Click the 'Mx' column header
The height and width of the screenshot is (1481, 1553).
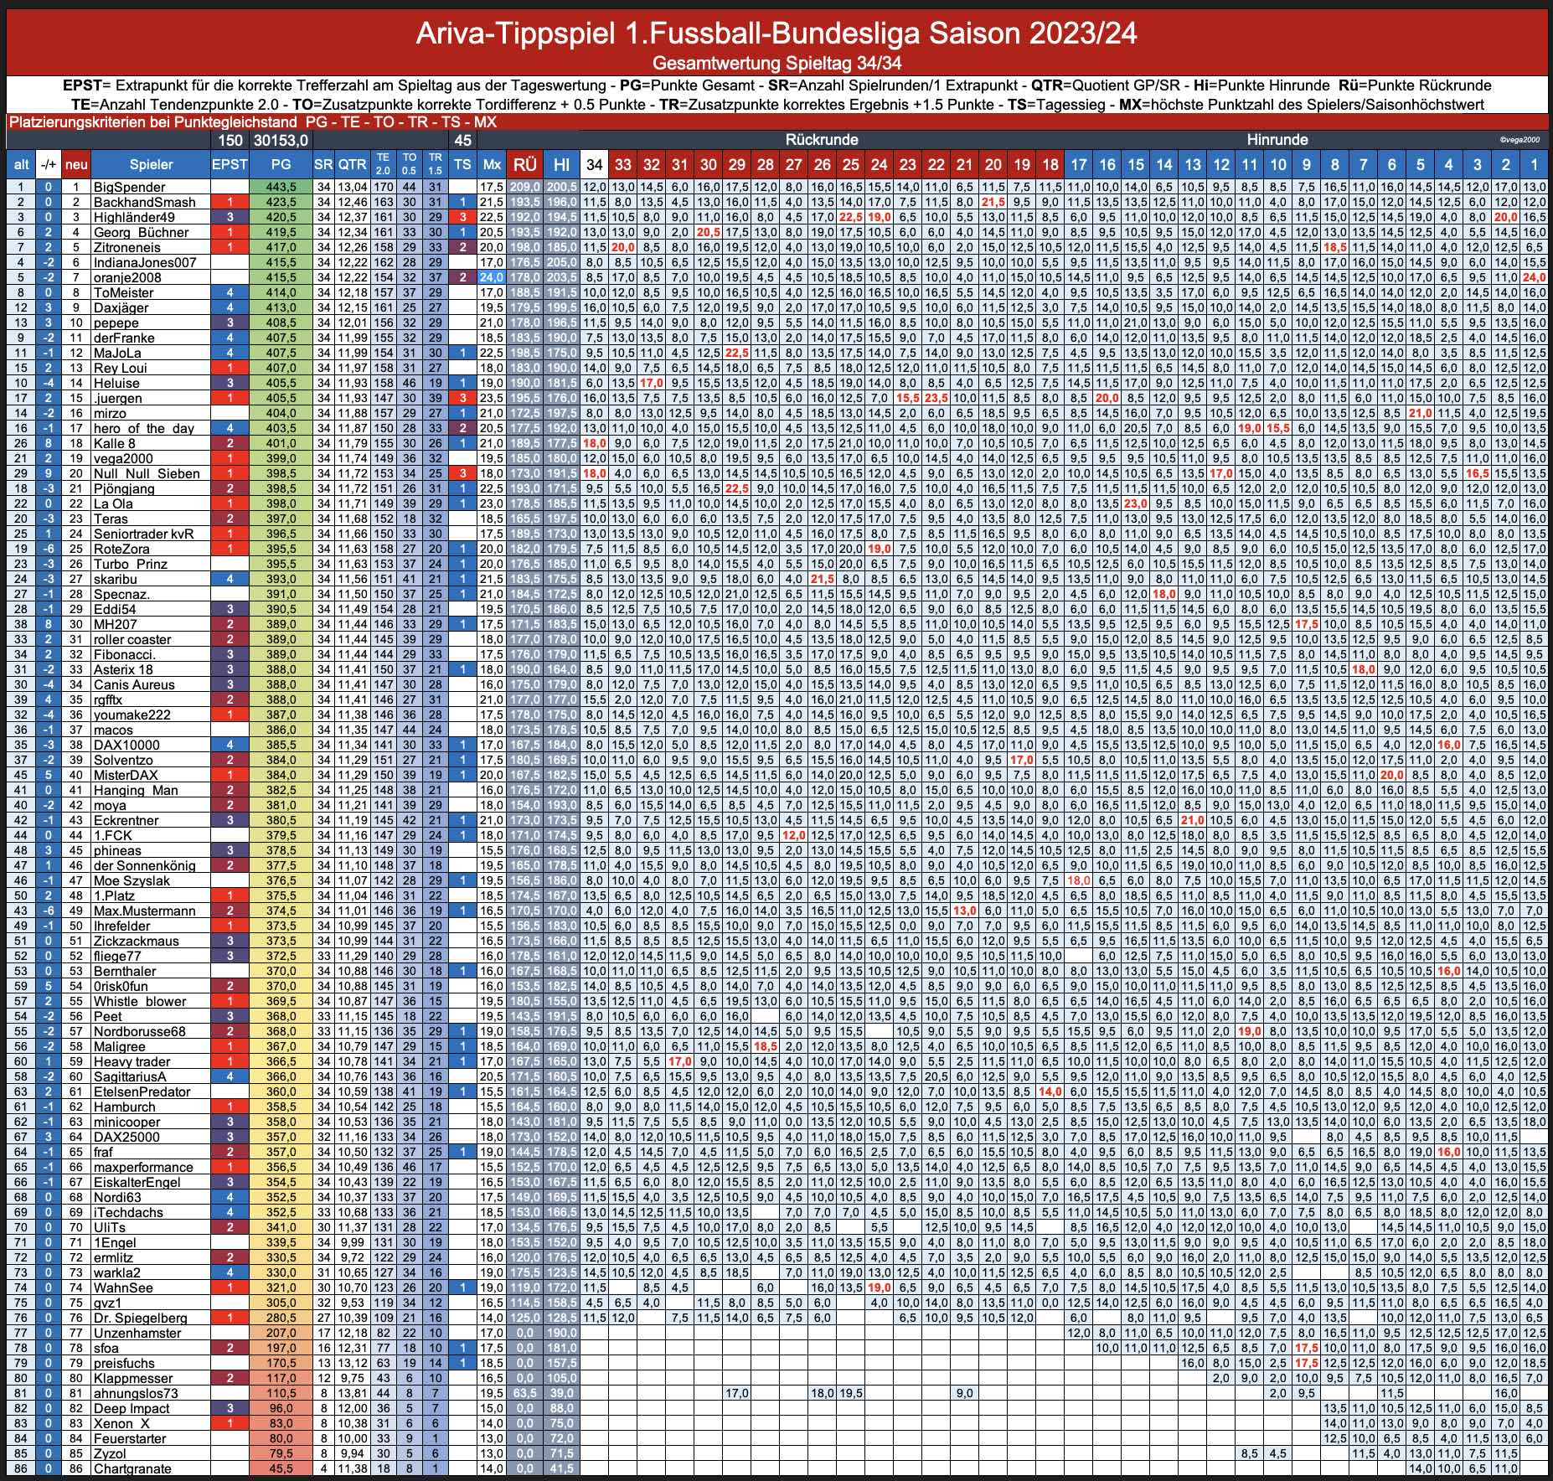coord(492,164)
